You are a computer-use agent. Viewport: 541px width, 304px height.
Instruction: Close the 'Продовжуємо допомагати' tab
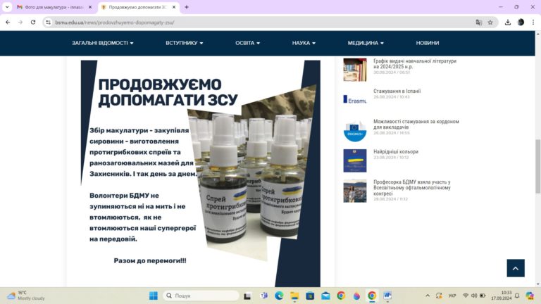174,7
